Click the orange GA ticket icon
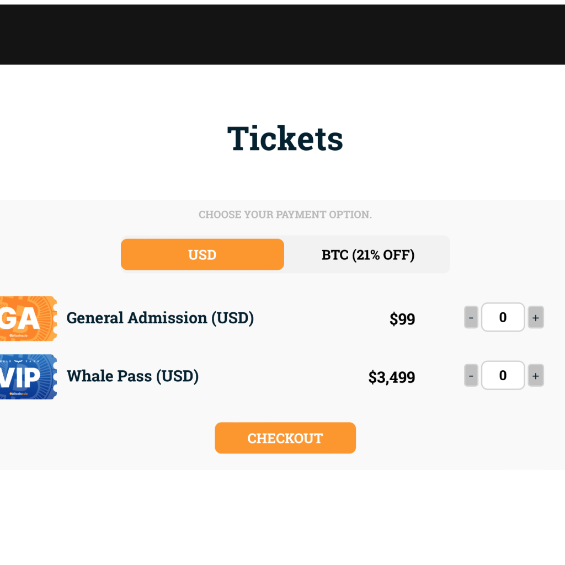 (x=28, y=318)
